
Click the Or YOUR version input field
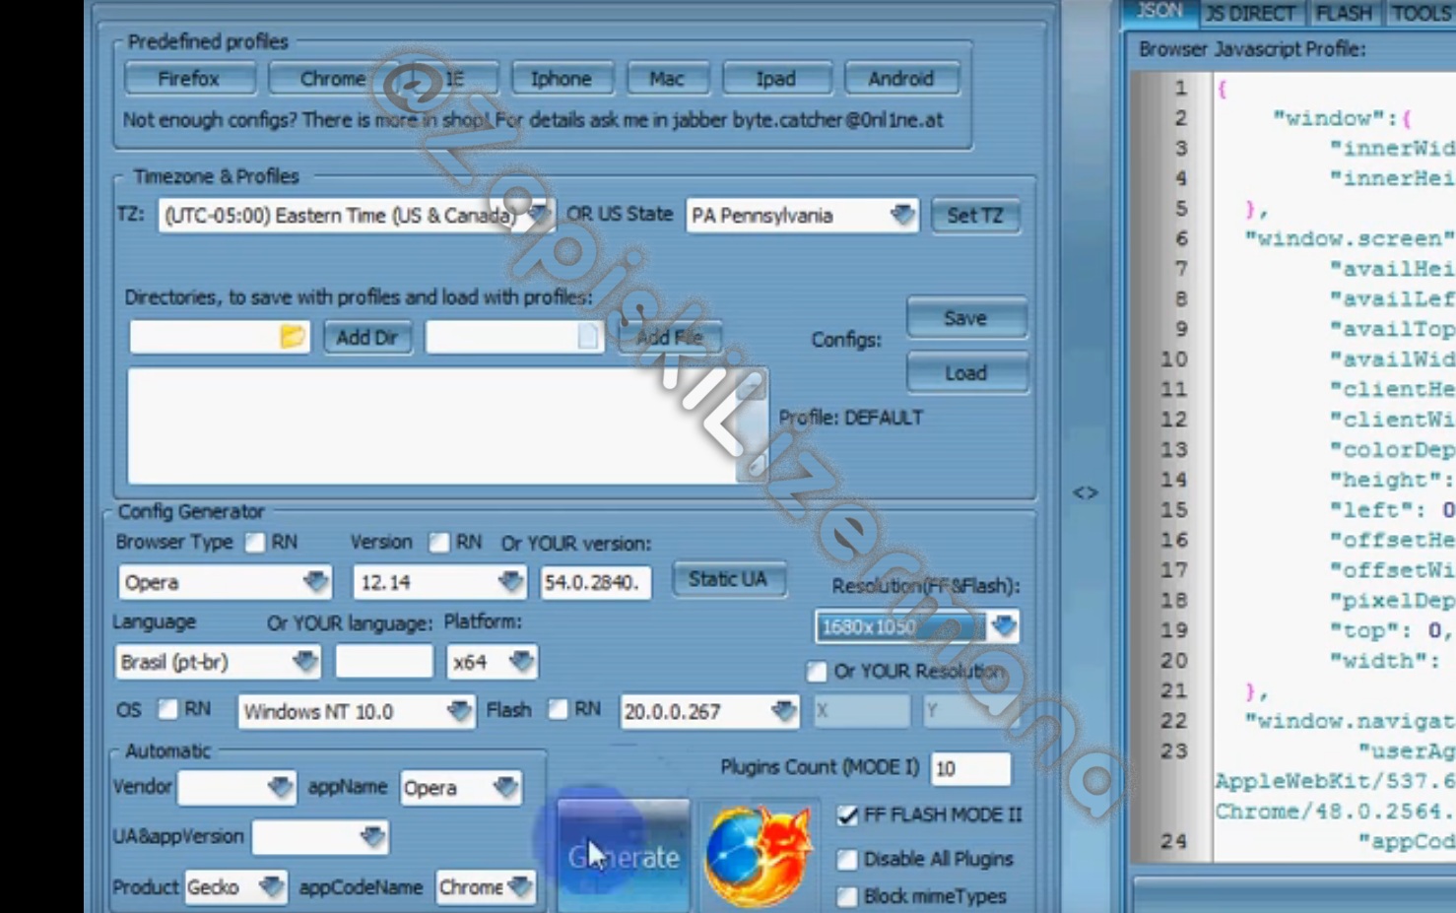[595, 582]
